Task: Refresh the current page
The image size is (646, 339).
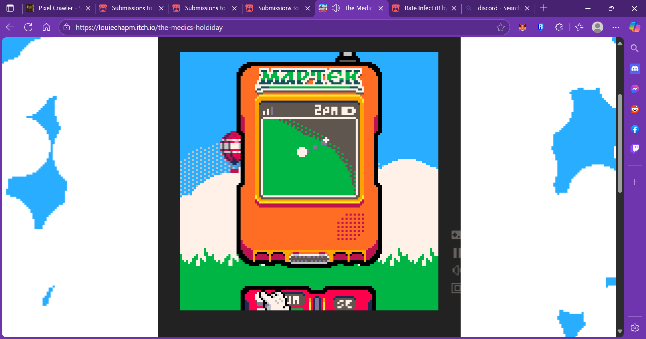Action: pyautogui.click(x=28, y=27)
